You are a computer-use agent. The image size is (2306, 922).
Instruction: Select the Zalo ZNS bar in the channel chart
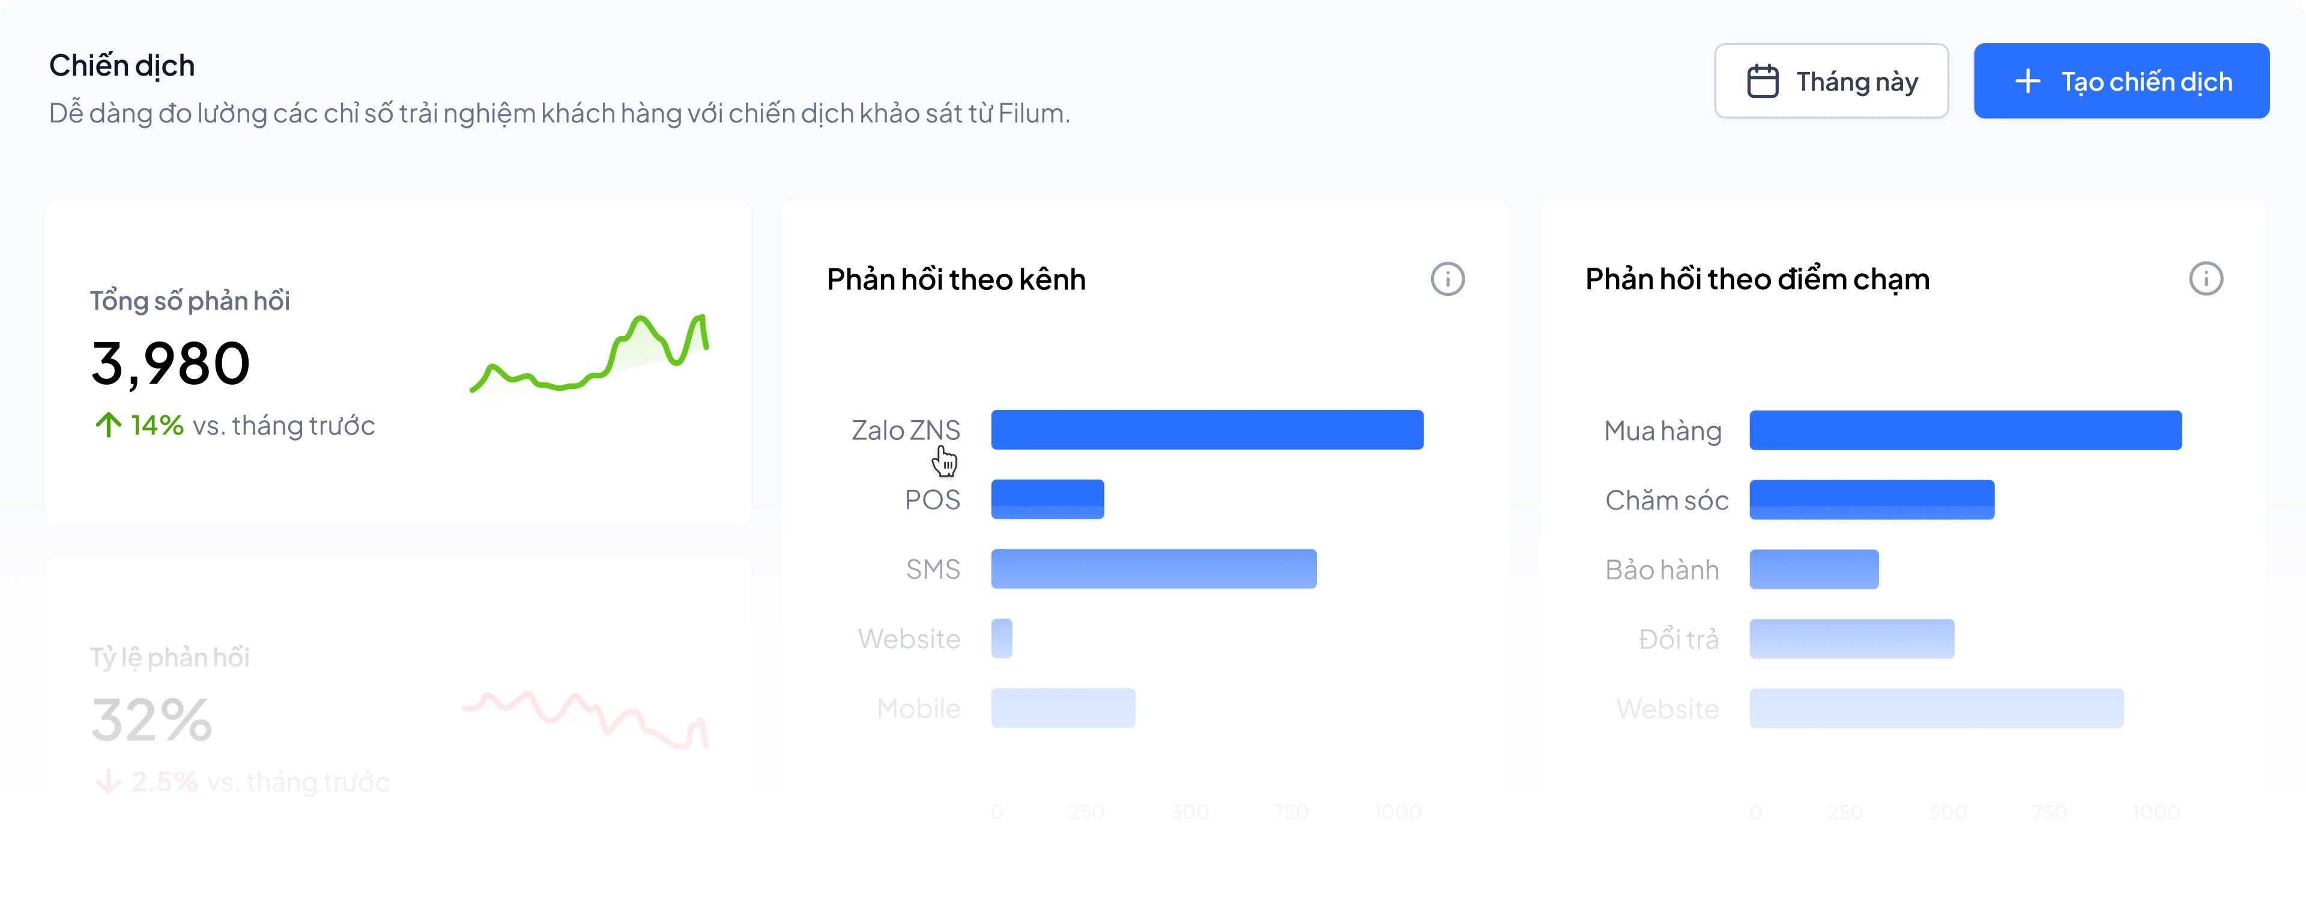tap(1206, 430)
